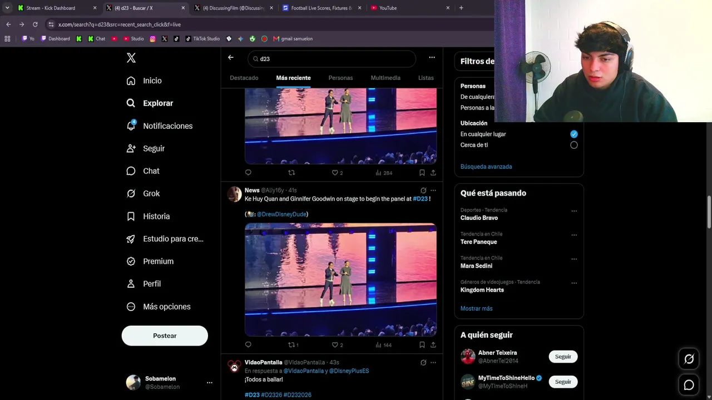Open options for the Kingdom Hearts trend
This screenshot has width=712, height=400.
pyautogui.click(x=574, y=283)
